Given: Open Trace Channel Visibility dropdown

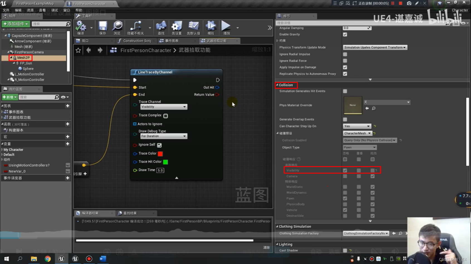Looking at the screenshot, I should 163,107.
